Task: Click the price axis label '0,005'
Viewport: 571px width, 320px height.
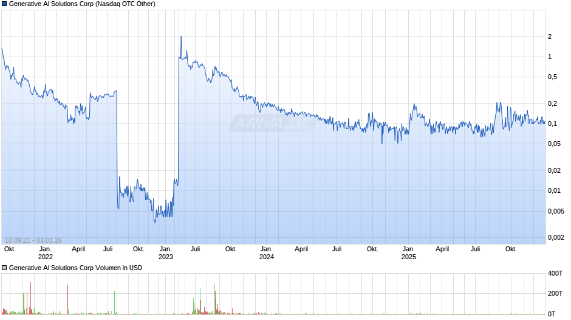Action: pos(556,211)
